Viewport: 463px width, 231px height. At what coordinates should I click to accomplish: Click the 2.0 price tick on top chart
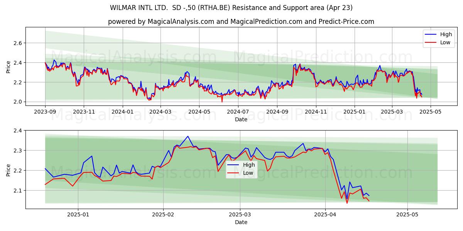[x=18, y=102]
